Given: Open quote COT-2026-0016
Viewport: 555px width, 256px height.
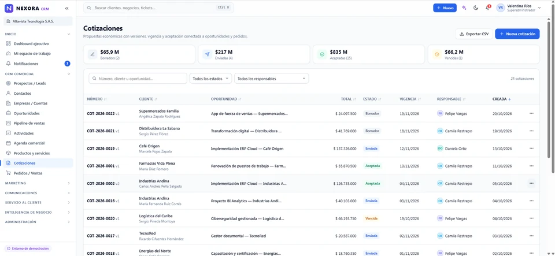Looking at the screenshot, I should pyautogui.click(x=101, y=201).
